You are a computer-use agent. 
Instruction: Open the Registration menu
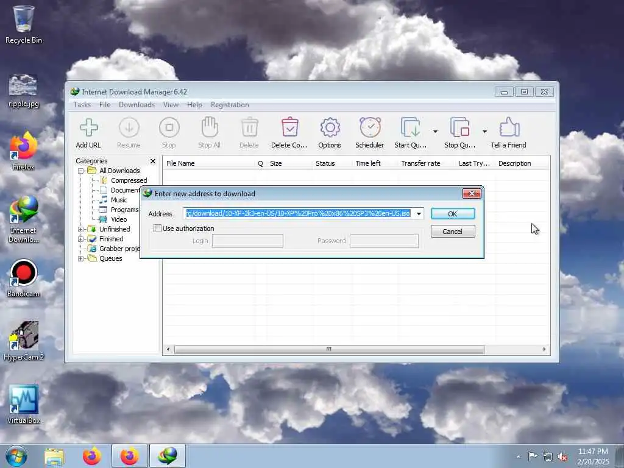[230, 105]
